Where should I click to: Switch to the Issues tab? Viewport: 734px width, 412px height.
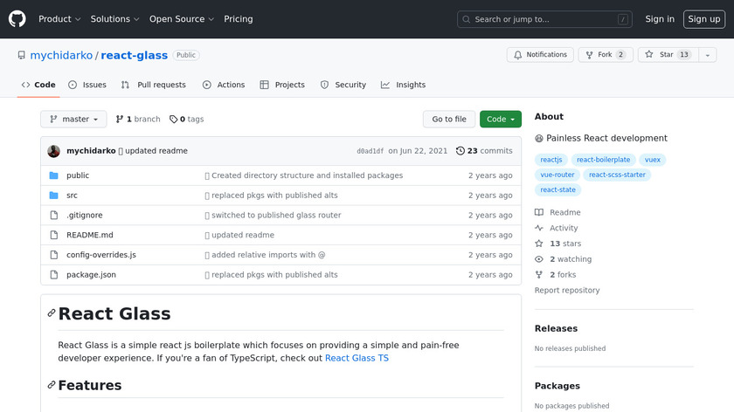pos(87,85)
